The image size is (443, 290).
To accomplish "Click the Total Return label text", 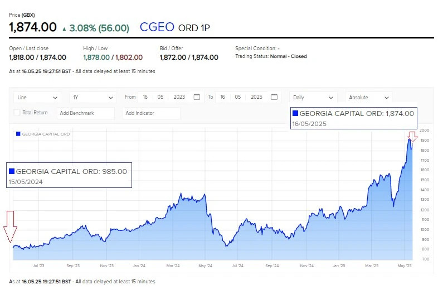I will click(35, 113).
